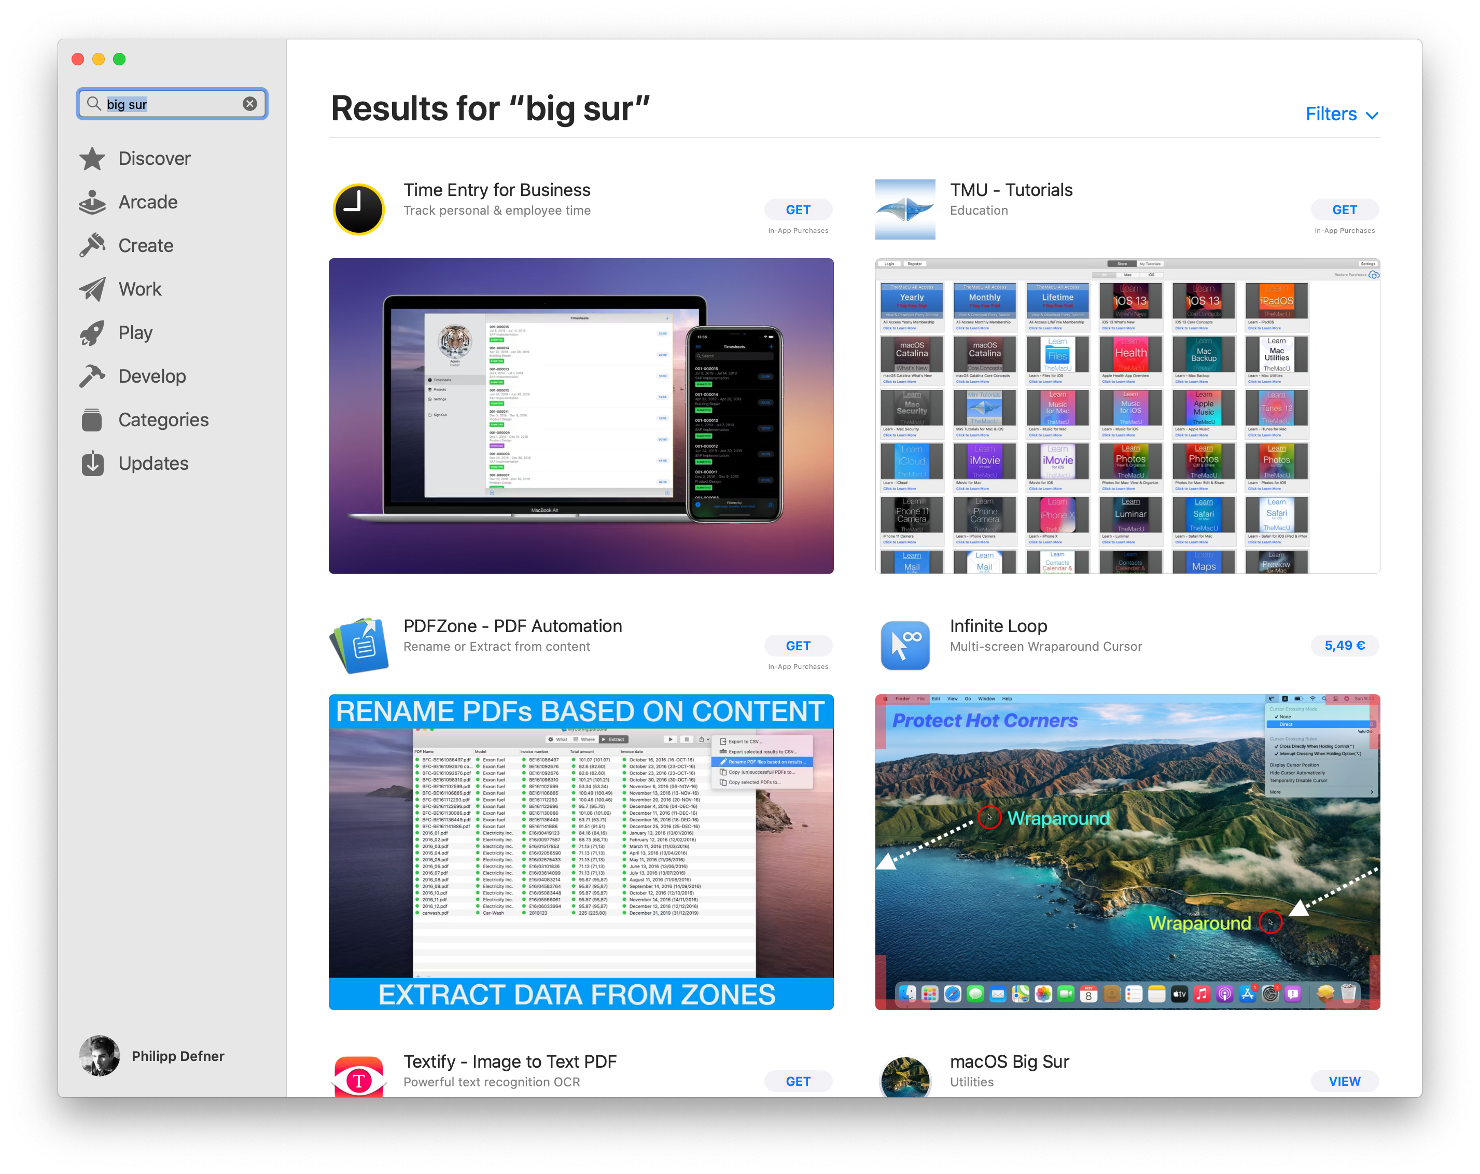Go to Categories in sidebar
This screenshot has width=1480, height=1174.
(163, 420)
